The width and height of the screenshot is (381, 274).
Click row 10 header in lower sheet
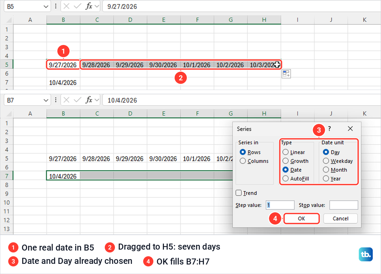[x=7, y=202]
